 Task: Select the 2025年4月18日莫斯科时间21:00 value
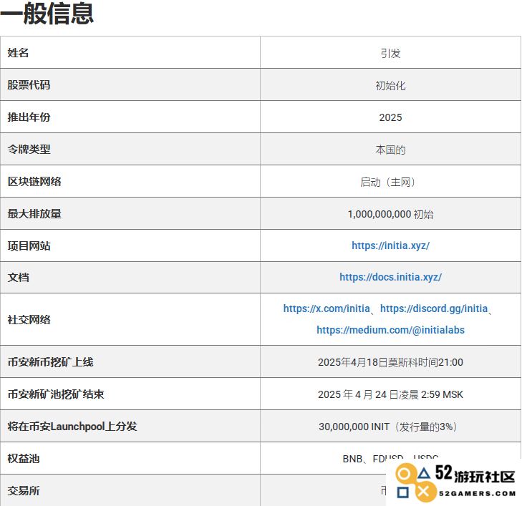coord(390,362)
